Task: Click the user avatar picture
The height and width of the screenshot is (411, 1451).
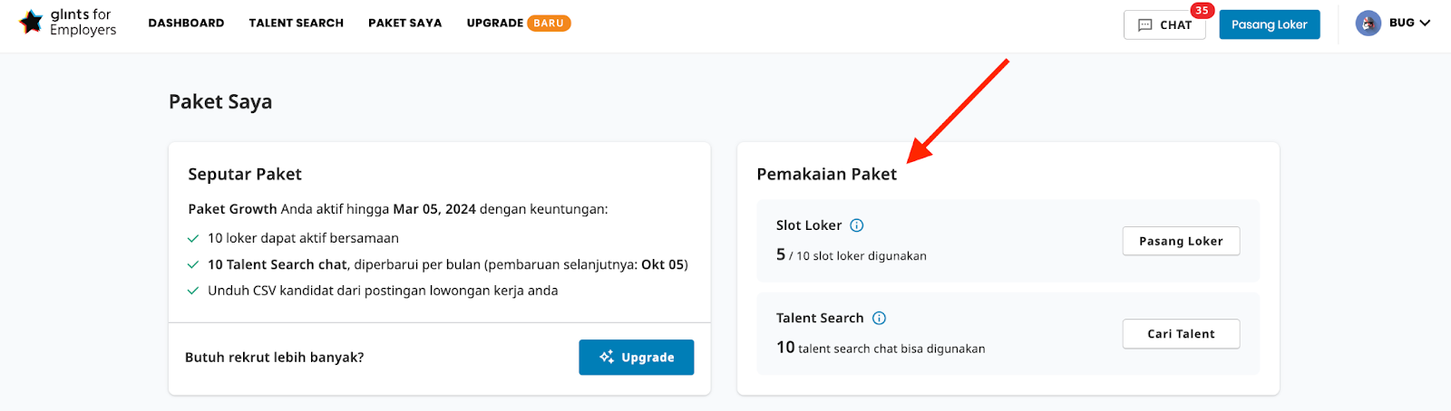Action: click(x=1368, y=24)
